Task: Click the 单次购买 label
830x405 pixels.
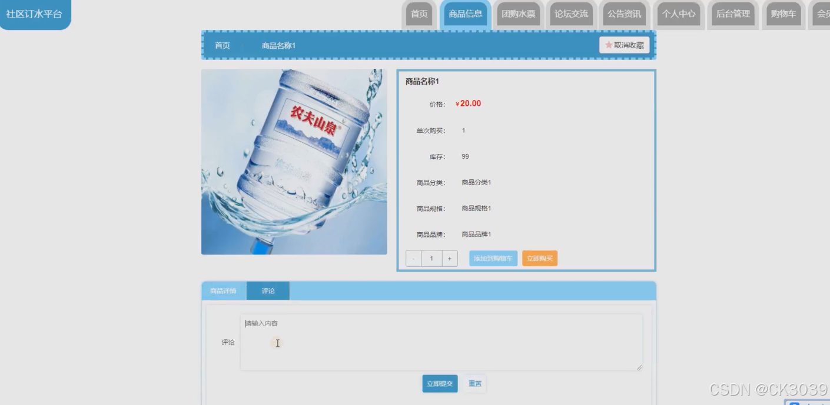Action: click(x=431, y=130)
